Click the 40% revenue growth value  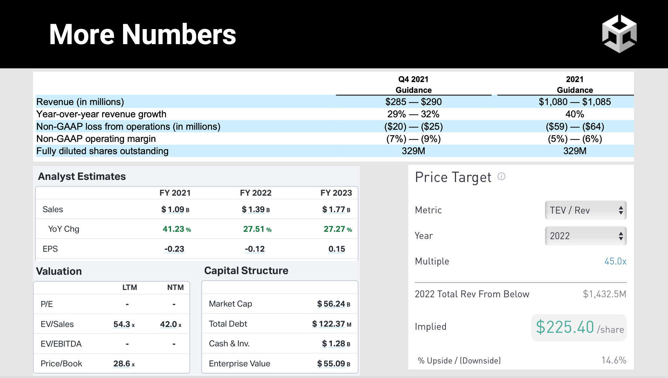coord(575,114)
